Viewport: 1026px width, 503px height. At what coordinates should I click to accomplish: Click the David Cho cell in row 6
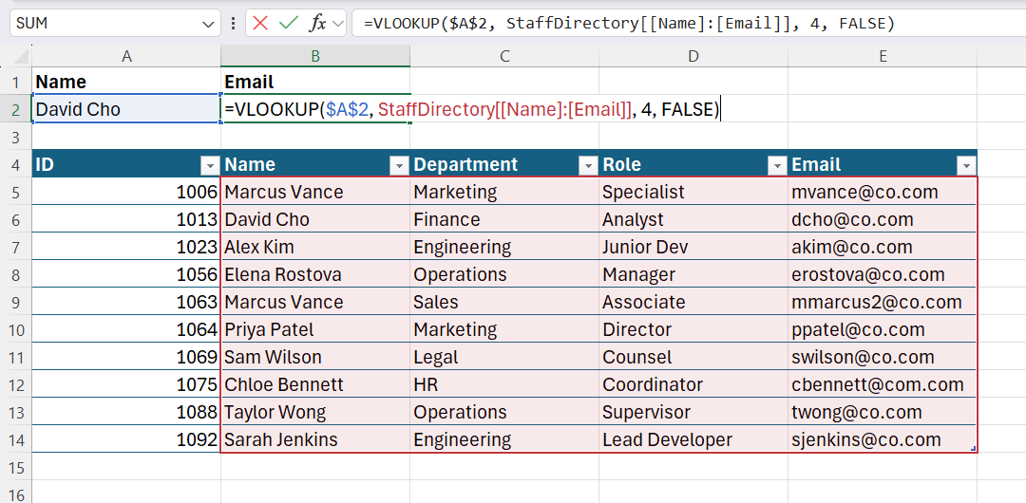pos(315,219)
